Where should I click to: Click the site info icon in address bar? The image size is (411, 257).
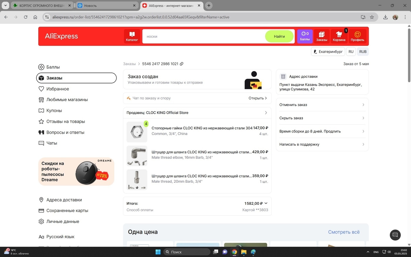(x=47, y=17)
